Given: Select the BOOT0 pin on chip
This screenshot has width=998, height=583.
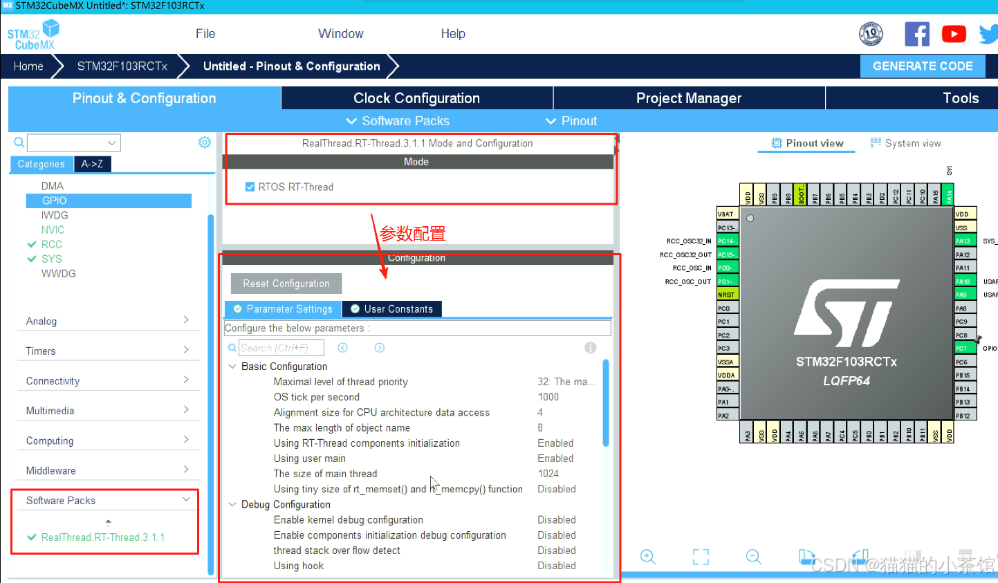Looking at the screenshot, I should [x=802, y=194].
